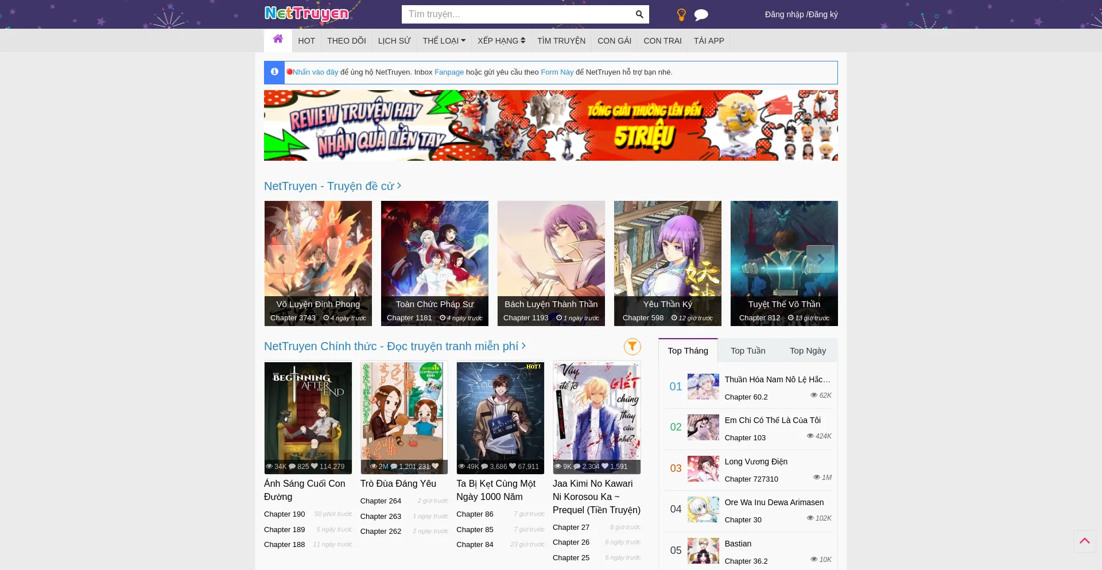Open Chapter 189 of Ánh Sáng Cuối Con Đường

click(285, 530)
